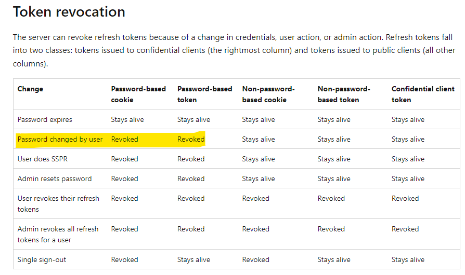The height and width of the screenshot is (275, 465).
Task: Click the Confidential client token column header
Action: 423,94
